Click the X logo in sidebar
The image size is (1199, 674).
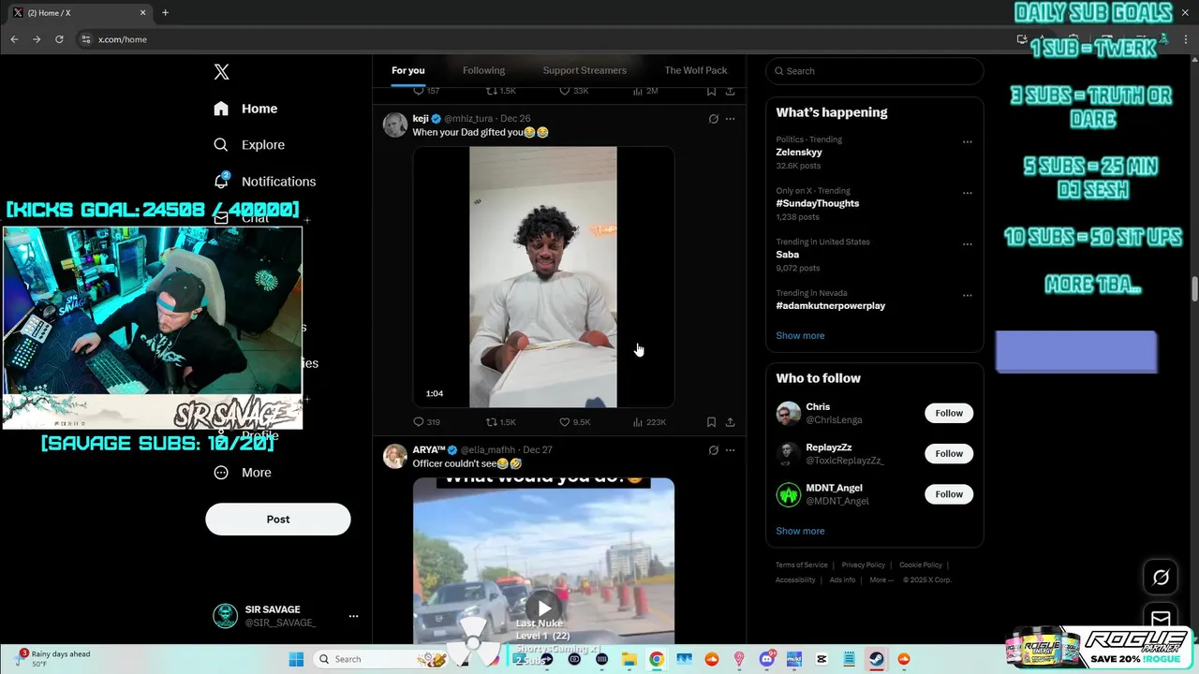coord(221,72)
